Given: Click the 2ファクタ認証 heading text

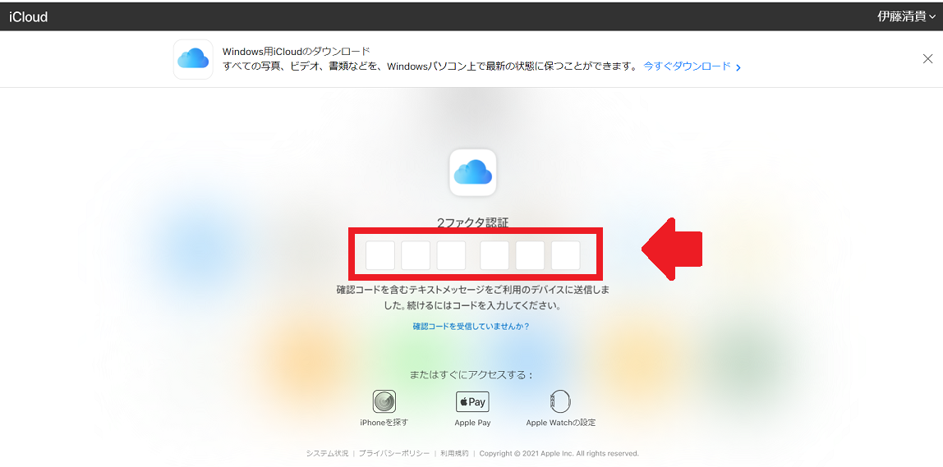Looking at the screenshot, I should [x=472, y=223].
